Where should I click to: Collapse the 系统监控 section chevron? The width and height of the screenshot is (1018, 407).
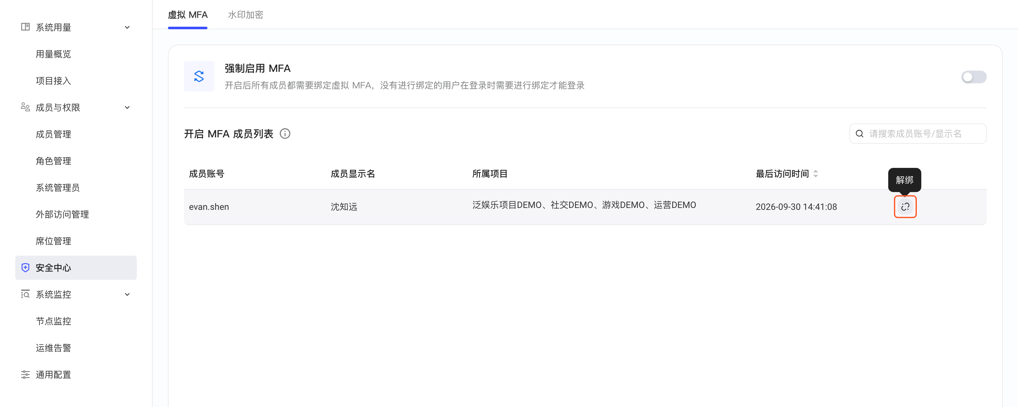coord(127,294)
